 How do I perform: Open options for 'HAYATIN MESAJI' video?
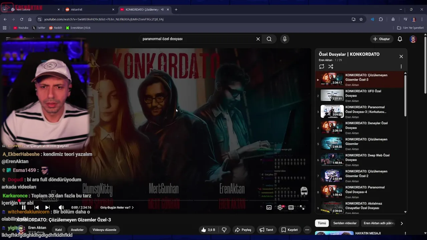(x=405, y=234)
